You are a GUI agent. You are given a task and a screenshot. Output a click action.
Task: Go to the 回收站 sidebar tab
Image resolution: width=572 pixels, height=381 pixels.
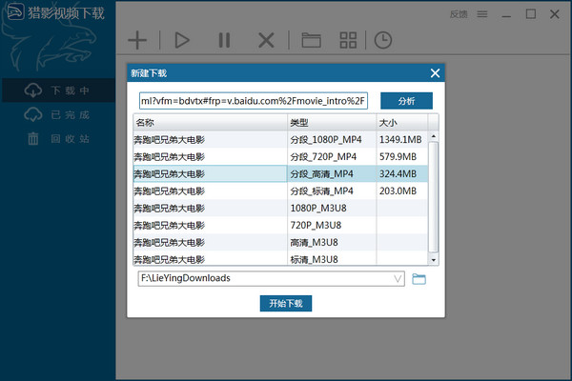[x=59, y=139]
